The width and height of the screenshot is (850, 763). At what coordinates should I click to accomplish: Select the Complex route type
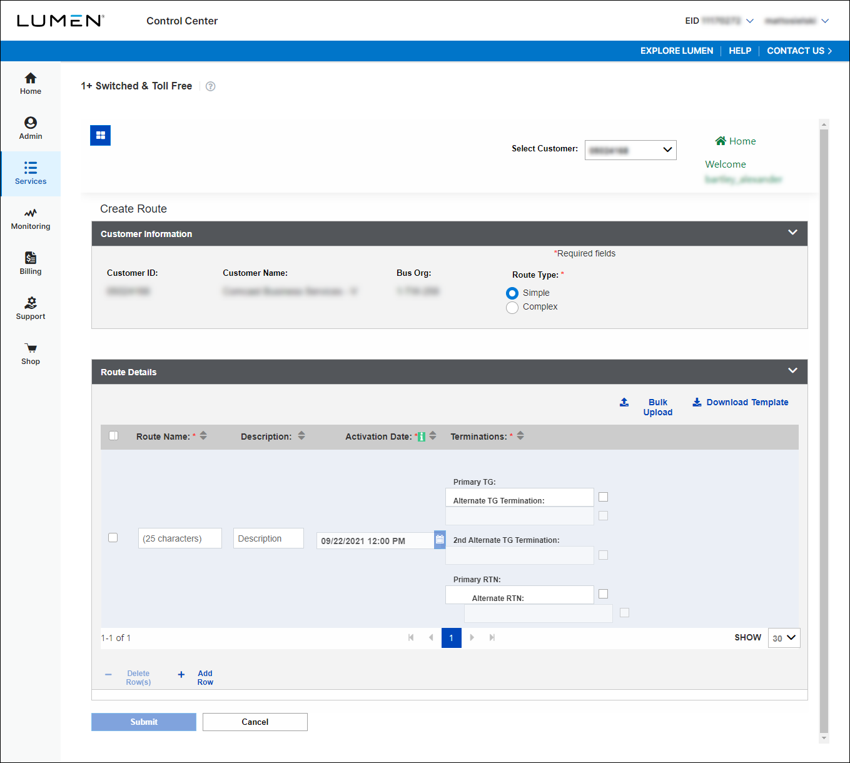pyautogui.click(x=512, y=307)
